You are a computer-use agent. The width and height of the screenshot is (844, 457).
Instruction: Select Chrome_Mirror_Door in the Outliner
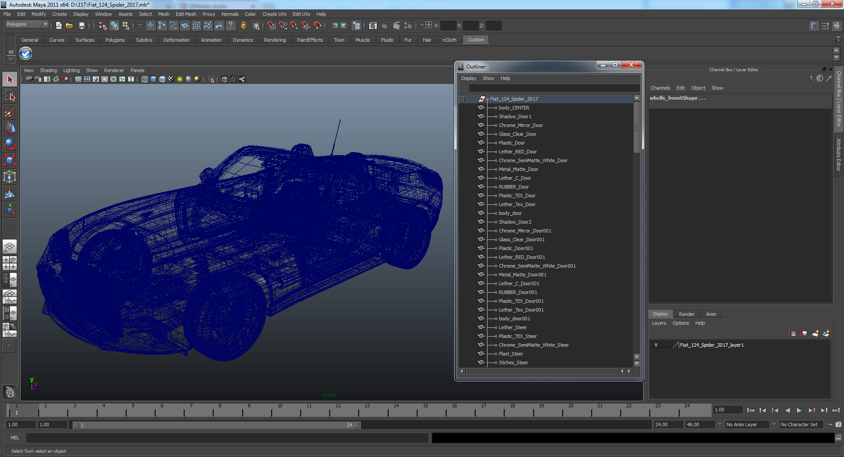(x=520, y=125)
